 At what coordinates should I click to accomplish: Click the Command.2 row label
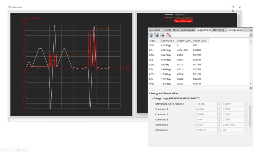click(x=161, y=114)
